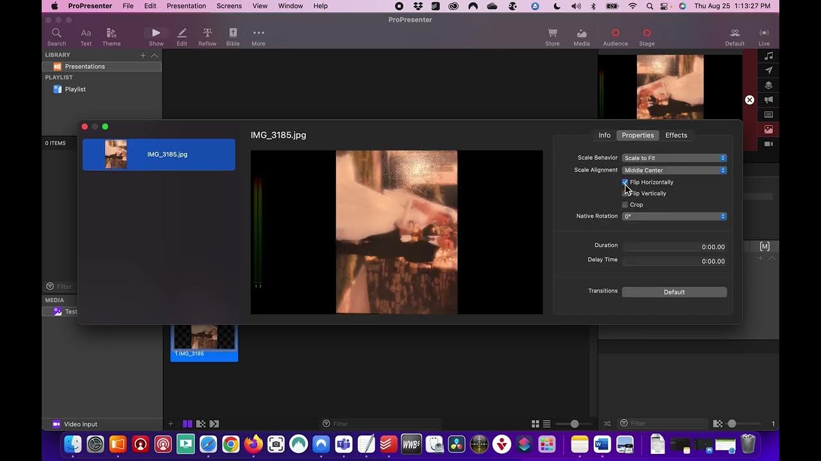821x461 pixels.
Task: Open the Scale Behavior dropdown
Action: point(674,158)
